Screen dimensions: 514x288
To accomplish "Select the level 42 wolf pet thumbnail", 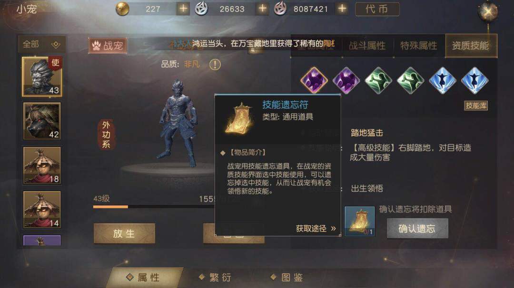I will [x=41, y=121].
